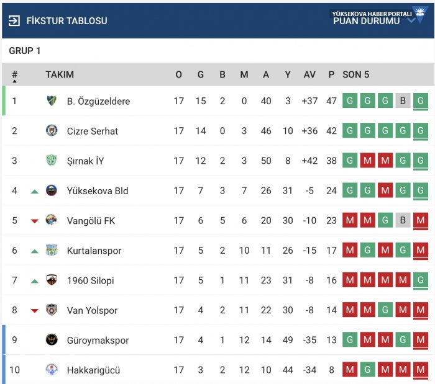This screenshot has width=435, height=384.
Task: Click the P points column header
Action: (331, 74)
